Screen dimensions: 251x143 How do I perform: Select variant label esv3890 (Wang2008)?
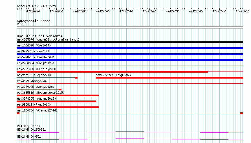point(32,81)
